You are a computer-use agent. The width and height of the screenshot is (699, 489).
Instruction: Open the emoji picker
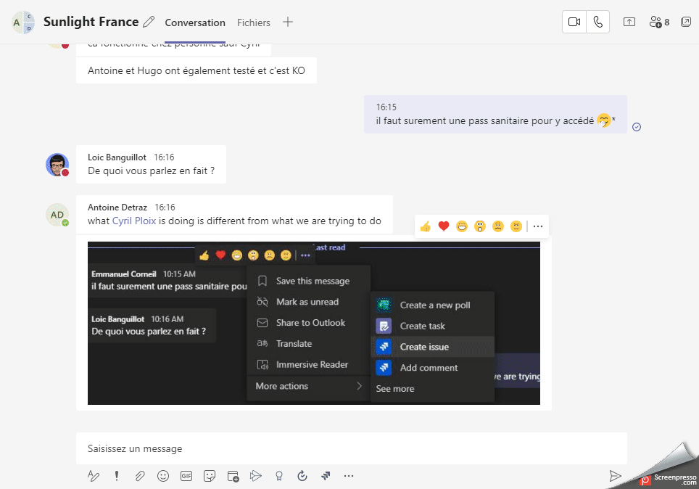163,476
